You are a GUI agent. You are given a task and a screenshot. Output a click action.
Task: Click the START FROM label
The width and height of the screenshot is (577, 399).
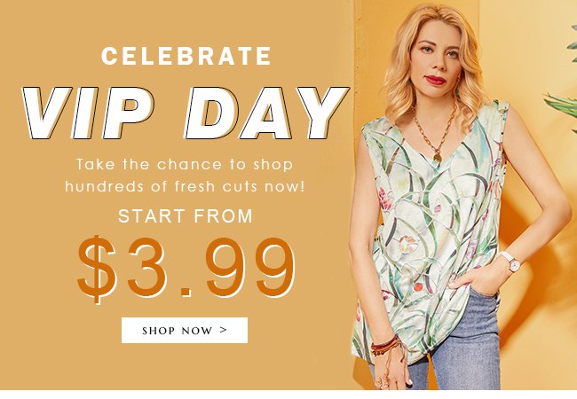point(186,216)
